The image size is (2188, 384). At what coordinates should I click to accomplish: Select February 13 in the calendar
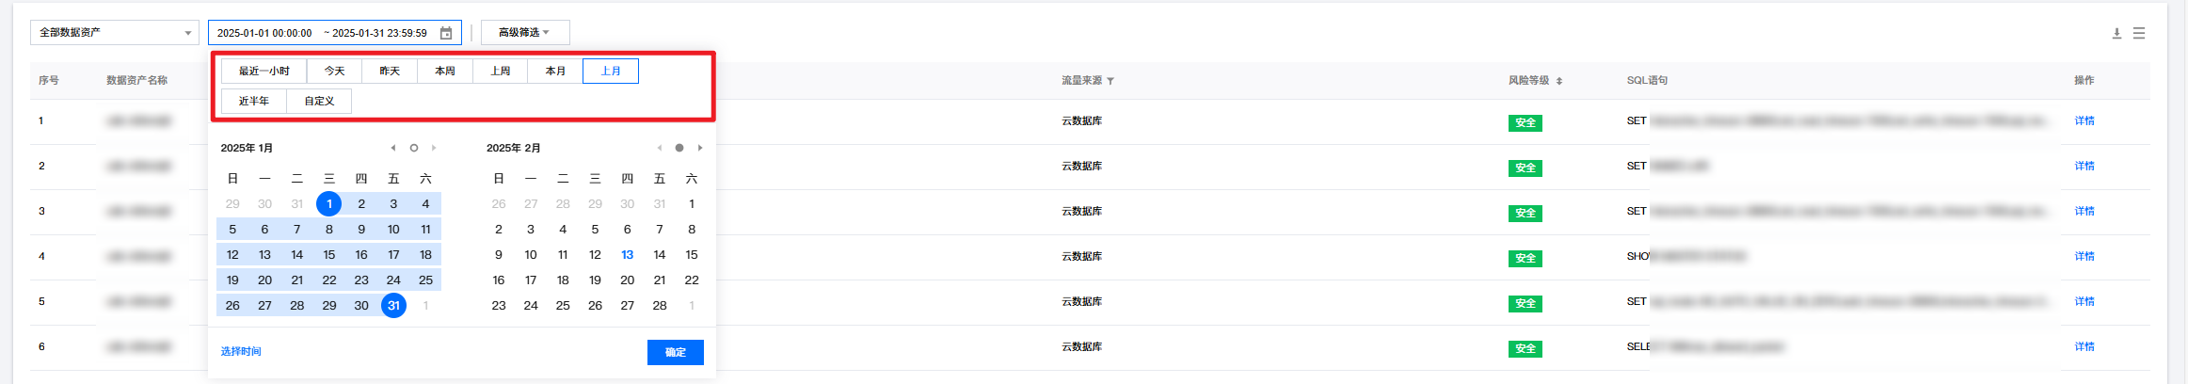coord(628,255)
